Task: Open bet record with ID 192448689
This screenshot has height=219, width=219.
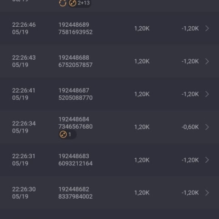Action: [74, 25]
